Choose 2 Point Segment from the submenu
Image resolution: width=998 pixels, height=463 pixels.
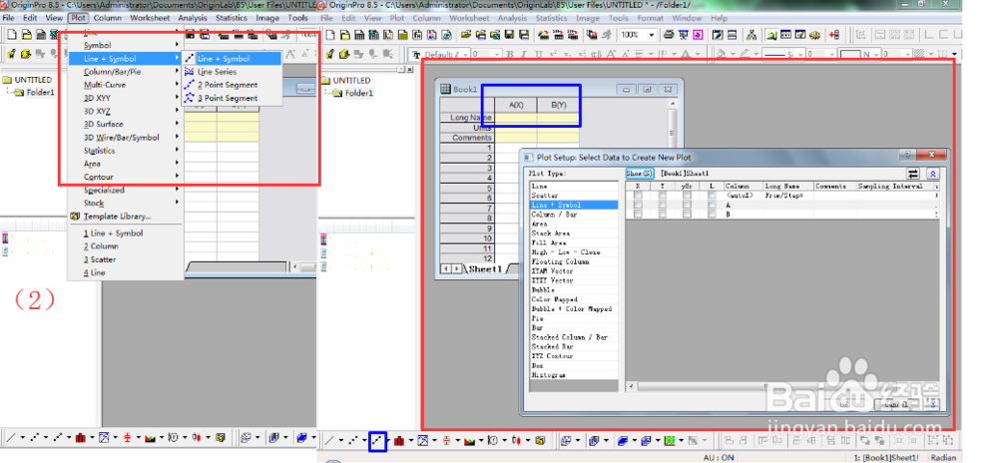[233, 85]
